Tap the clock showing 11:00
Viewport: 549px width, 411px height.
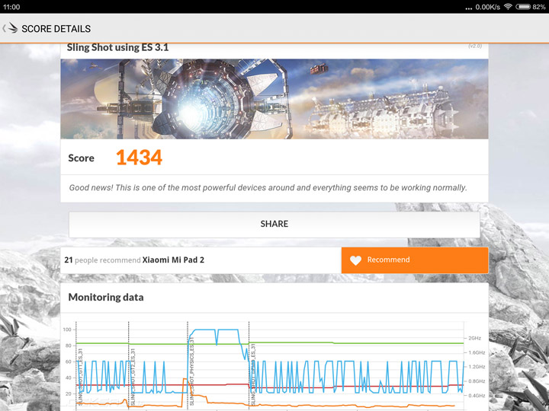tap(11, 7)
